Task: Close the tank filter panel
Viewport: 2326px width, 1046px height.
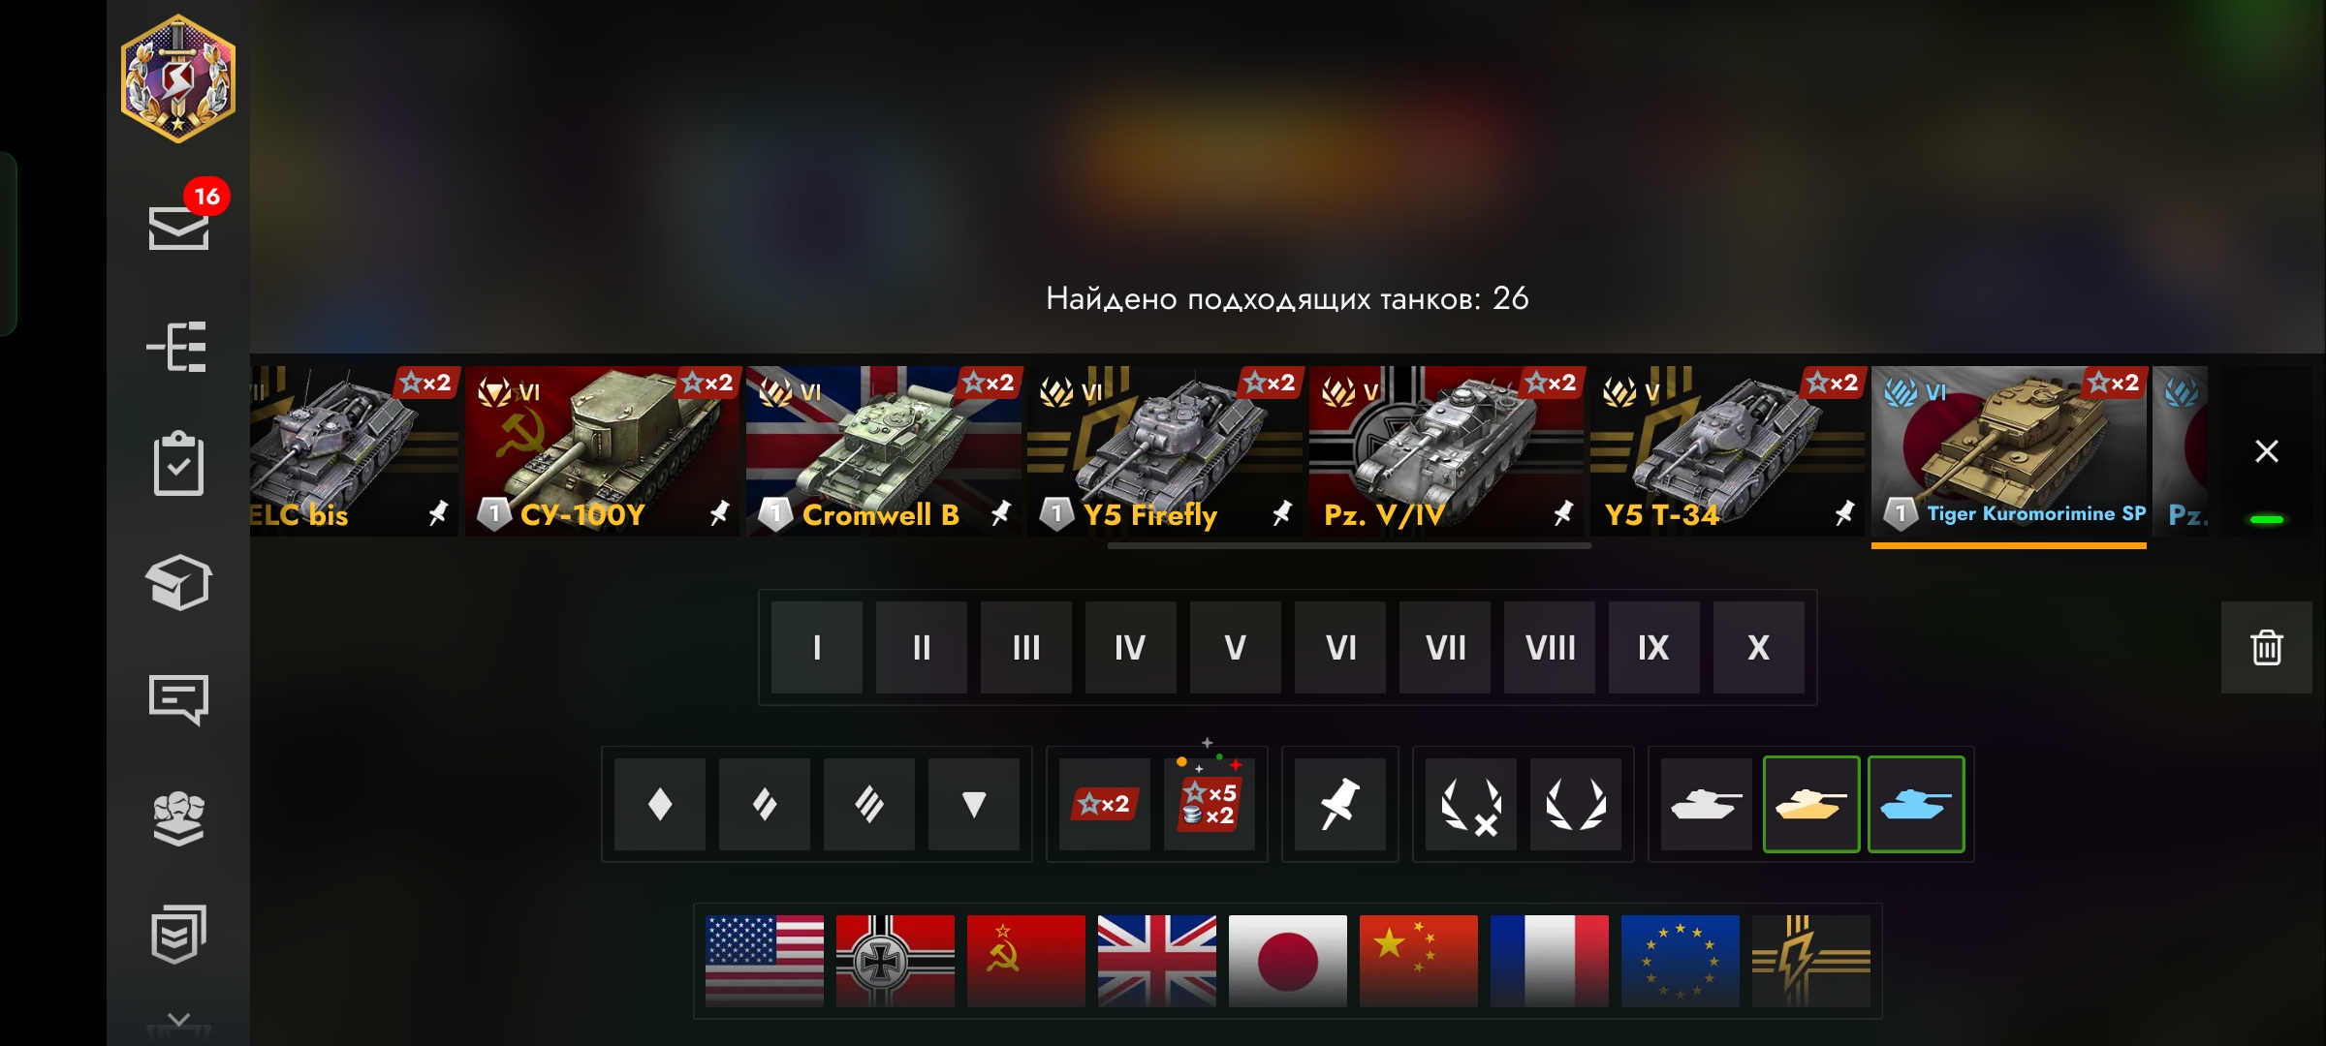Action: [2266, 450]
